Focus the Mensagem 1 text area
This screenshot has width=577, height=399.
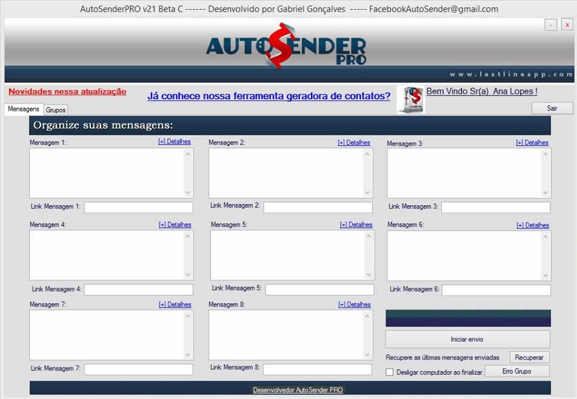(x=111, y=173)
